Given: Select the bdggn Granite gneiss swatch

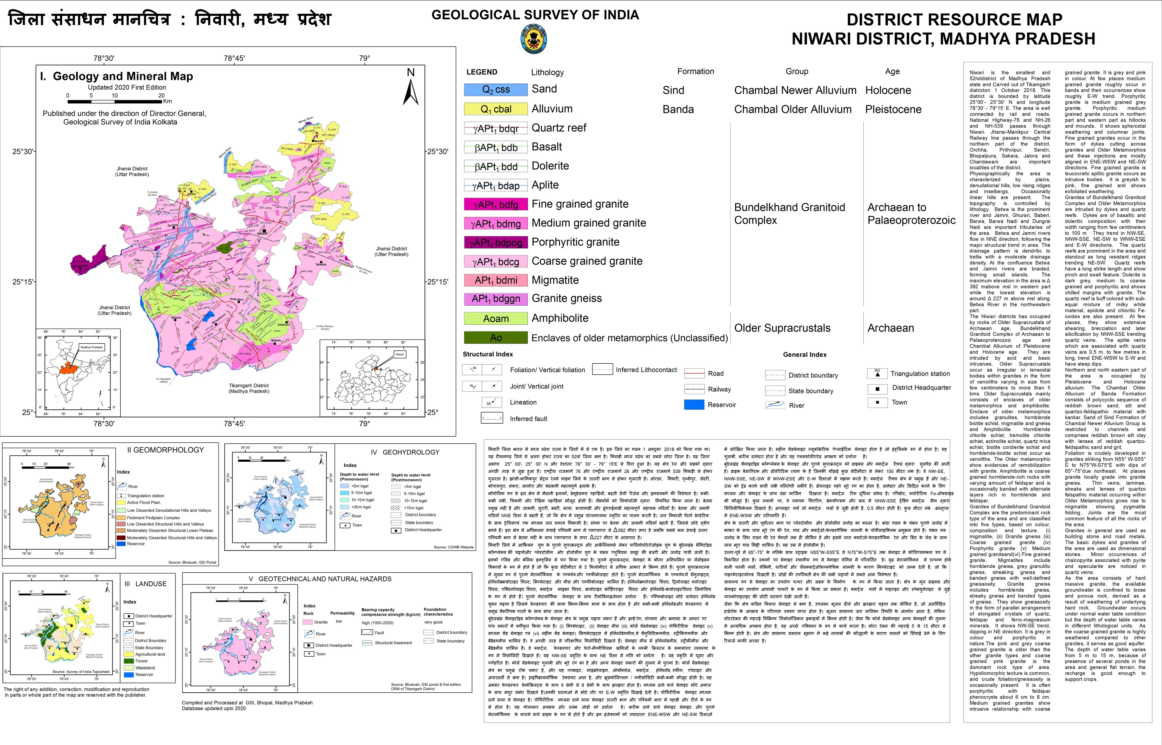Looking at the screenshot, I should (495, 299).
